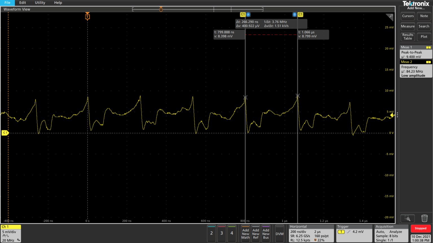Image resolution: width=433 pixels, height=243 pixels.
Task: Click the DVM button
Action: (279, 233)
